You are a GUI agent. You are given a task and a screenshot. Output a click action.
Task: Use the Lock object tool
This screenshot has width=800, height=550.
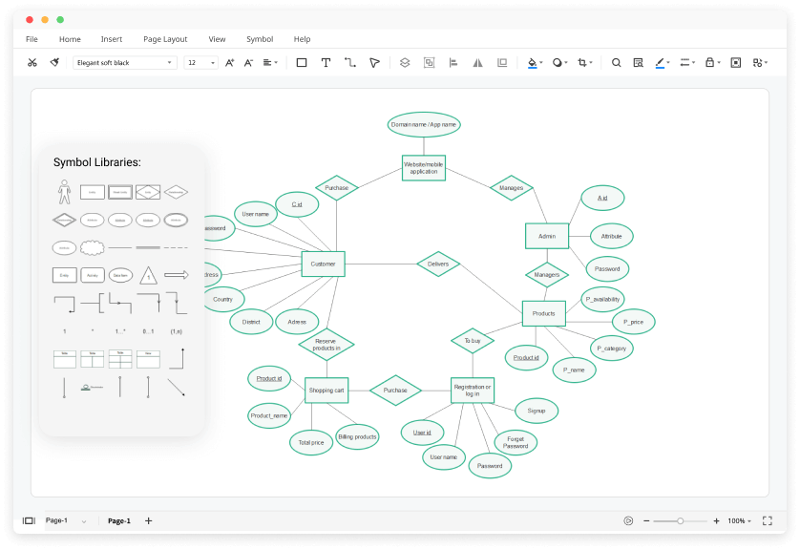708,61
